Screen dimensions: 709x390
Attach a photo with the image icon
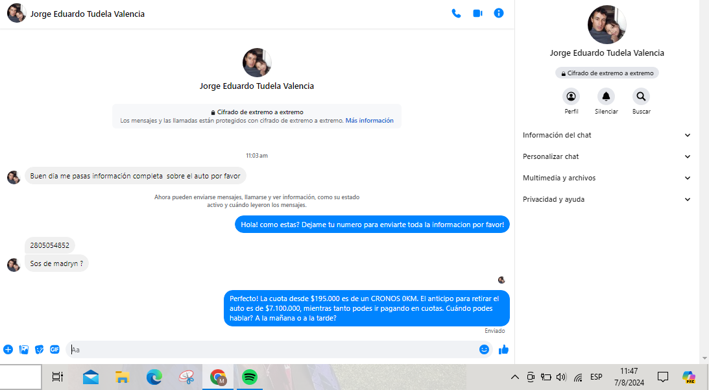click(24, 349)
